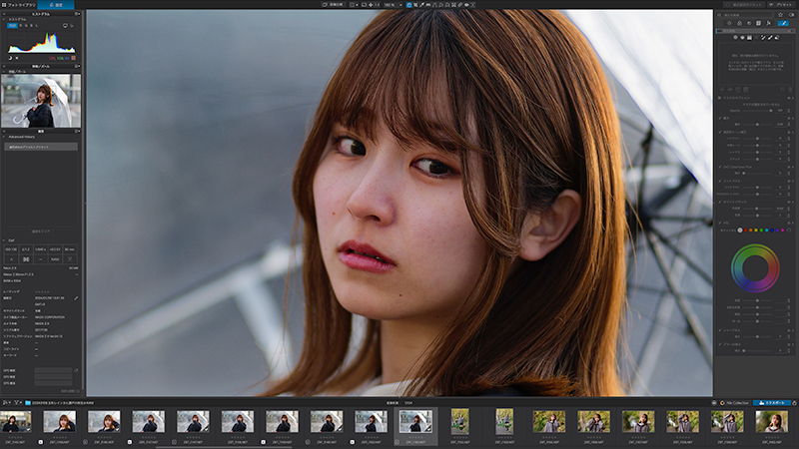The image size is (799, 449).
Task: Toggle the HSL section checkmark
Action: pos(720,223)
